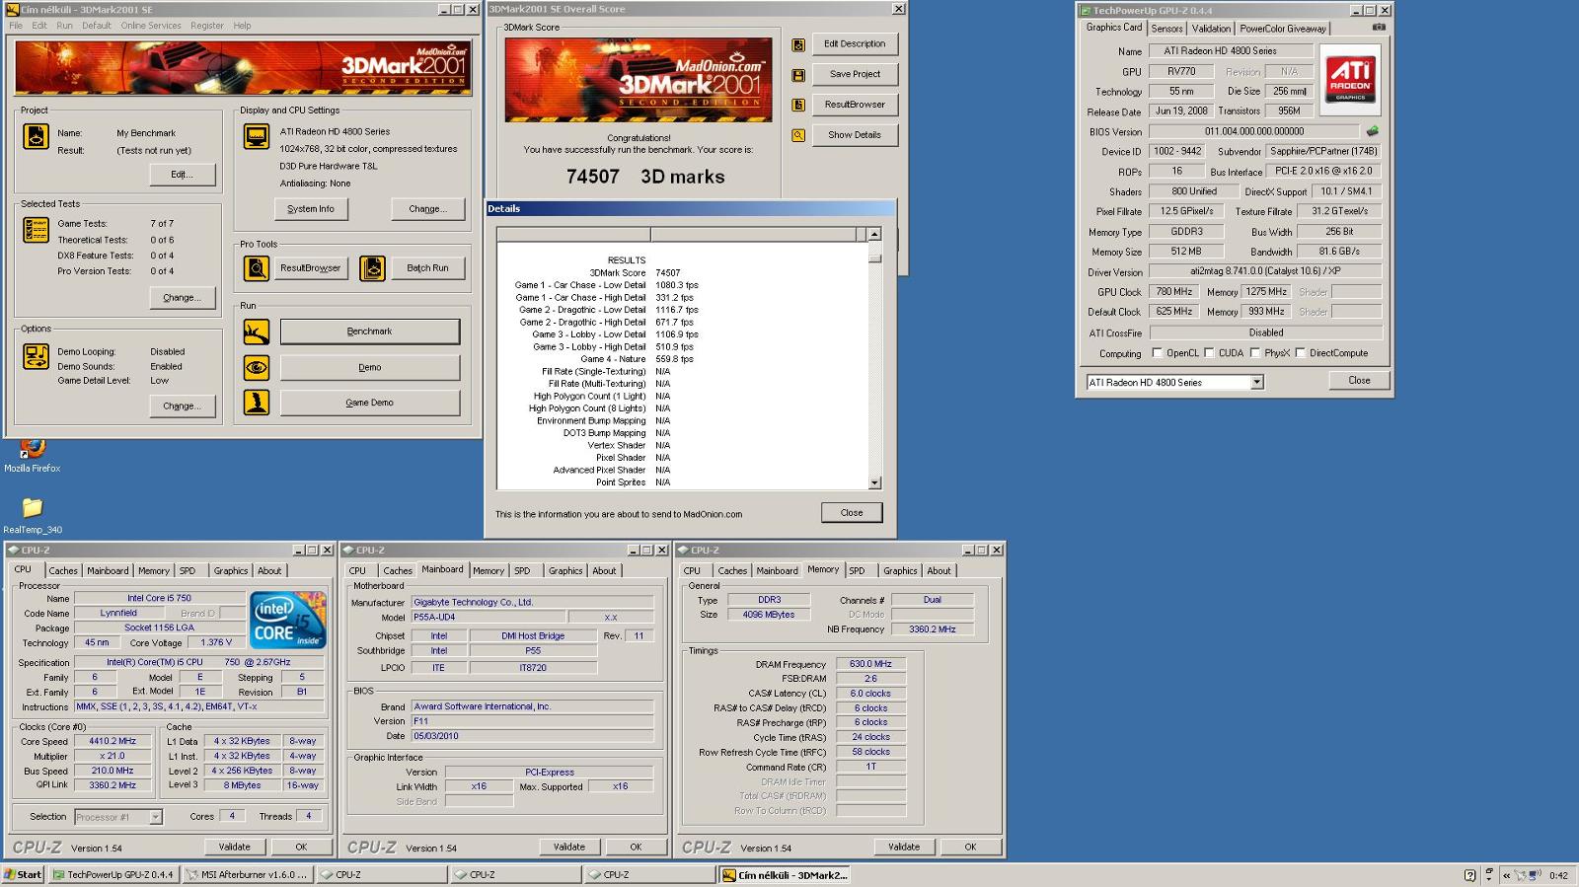Click the ResultBrowser icon in score window
This screenshot has width=1579, height=887.
(798, 105)
